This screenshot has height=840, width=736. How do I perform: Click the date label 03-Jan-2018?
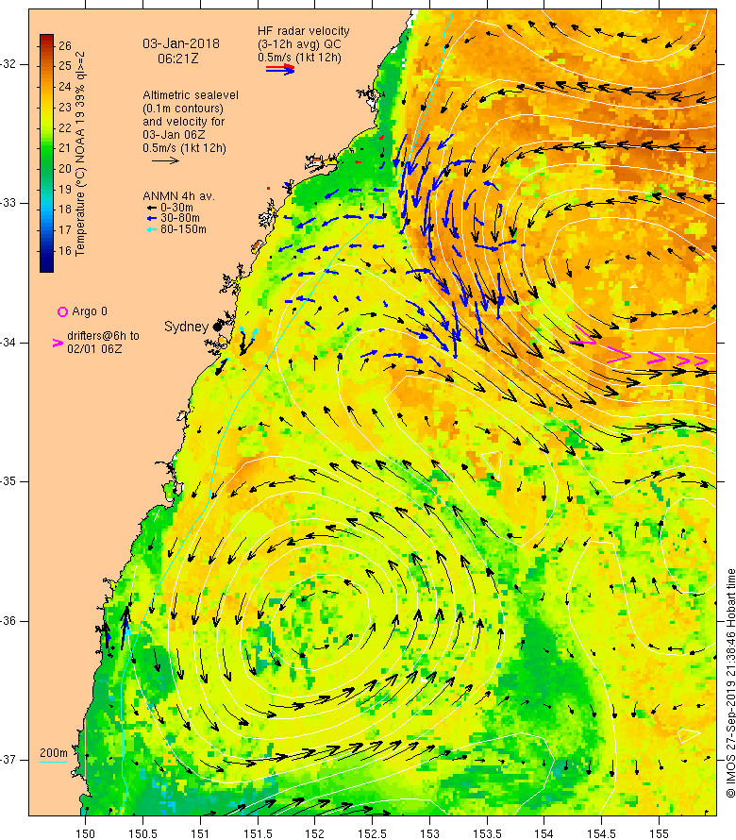tap(181, 43)
